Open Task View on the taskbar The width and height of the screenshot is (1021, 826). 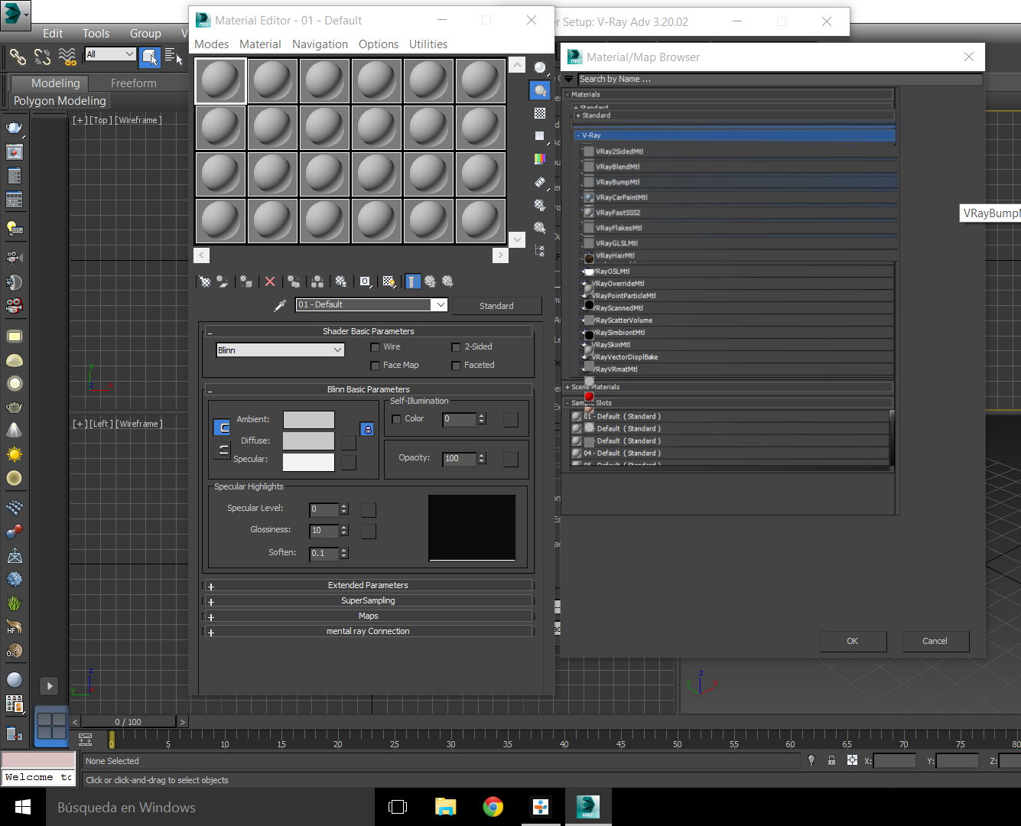398,807
